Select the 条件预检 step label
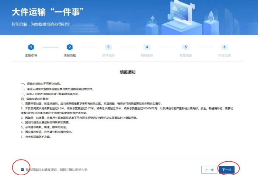The height and width of the screenshot is (175, 258). tap(108, 56)
